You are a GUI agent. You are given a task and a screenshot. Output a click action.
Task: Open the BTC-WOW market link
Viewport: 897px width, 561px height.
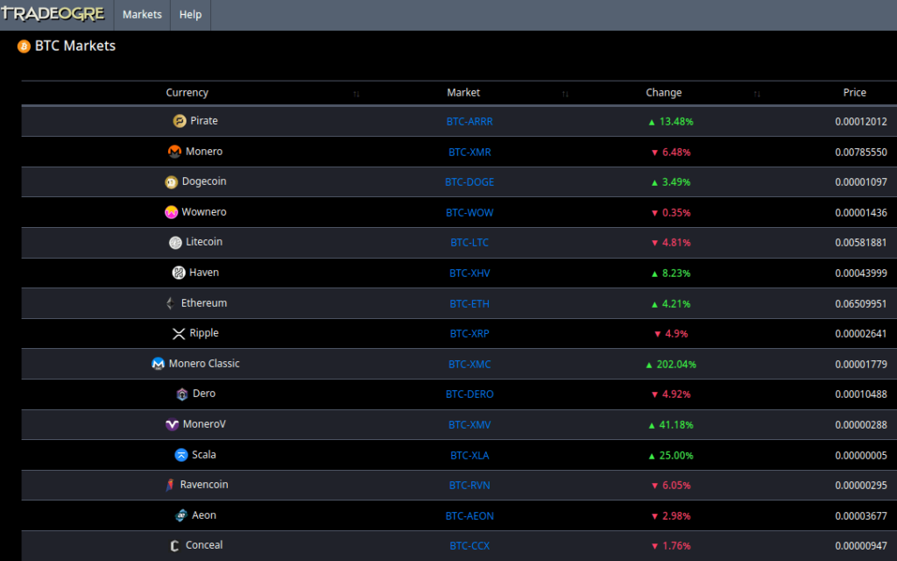pyautogui.click(x=470, y=213)
